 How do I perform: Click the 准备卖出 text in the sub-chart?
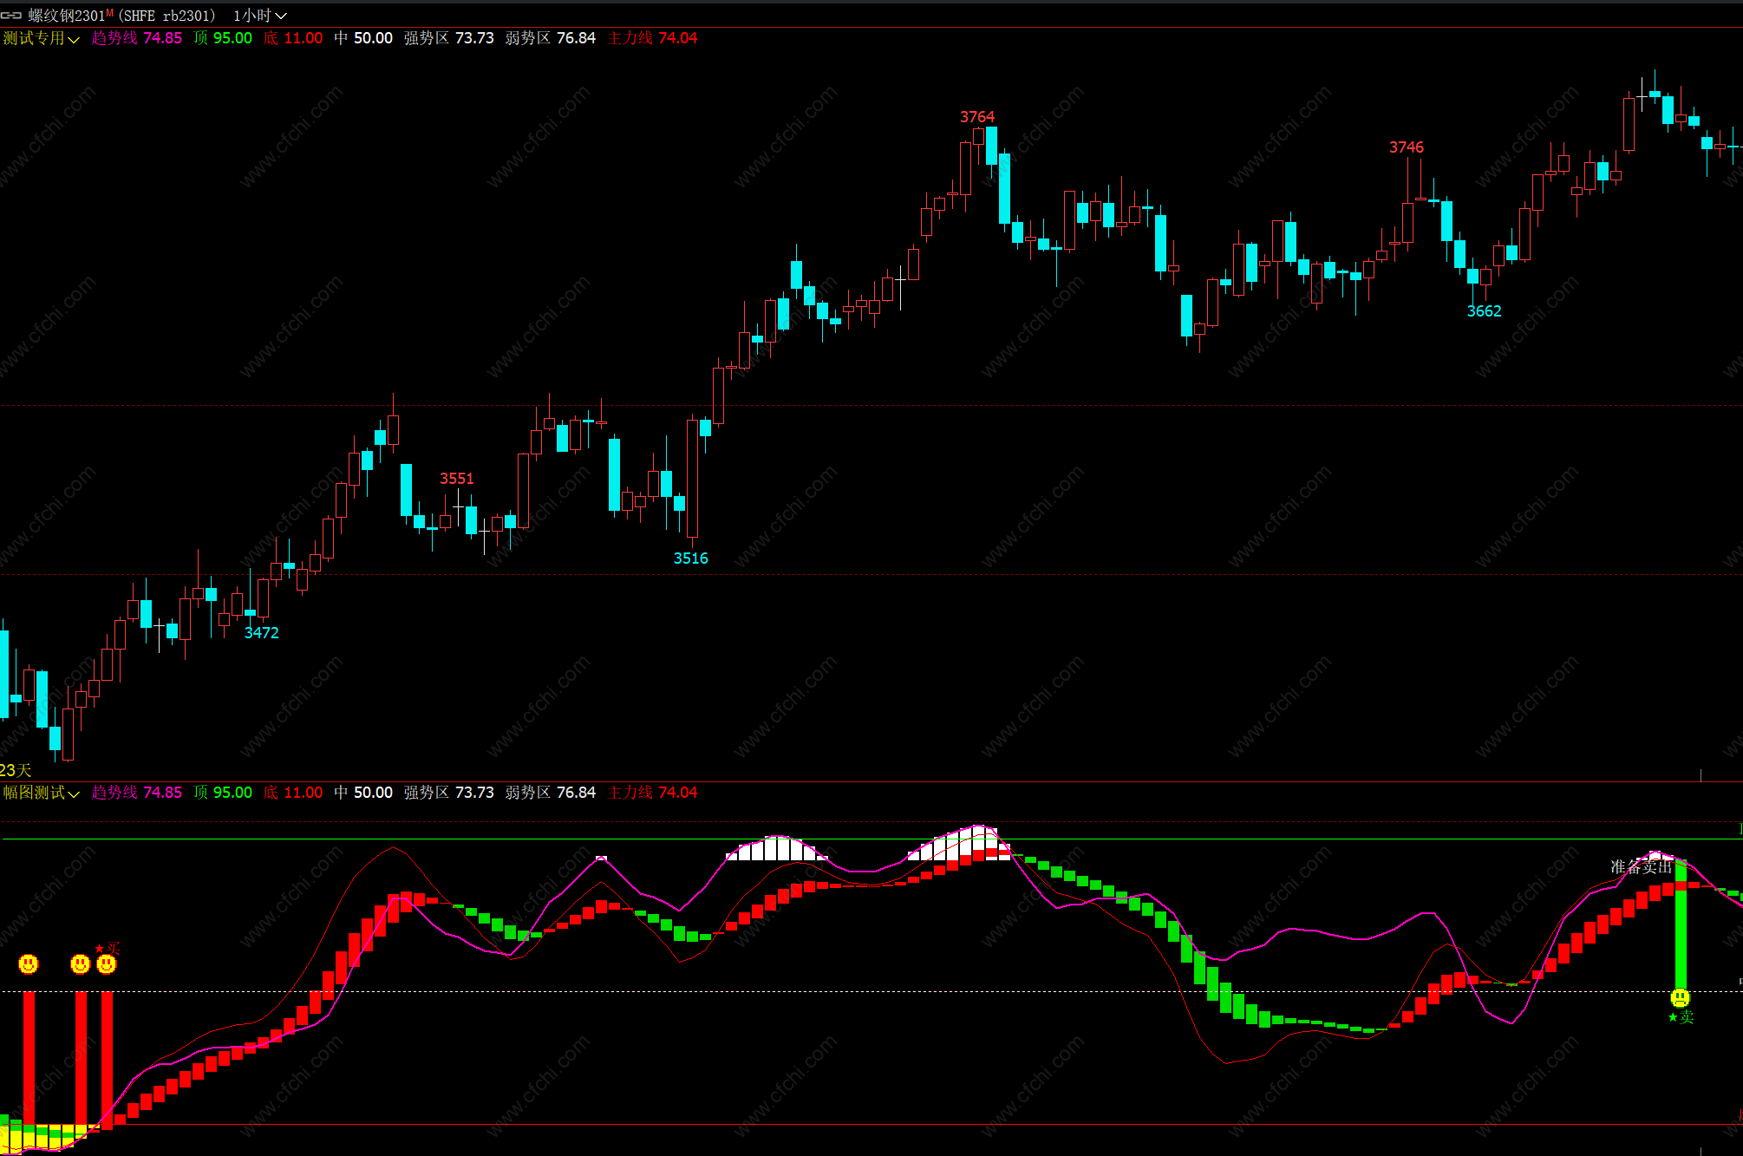[x=1641, y=866]
